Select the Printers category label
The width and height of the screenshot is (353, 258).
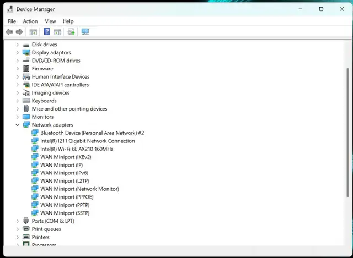pyautogui.click(x=40, y=237)
